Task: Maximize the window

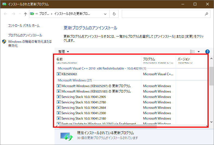Action: 195,4
